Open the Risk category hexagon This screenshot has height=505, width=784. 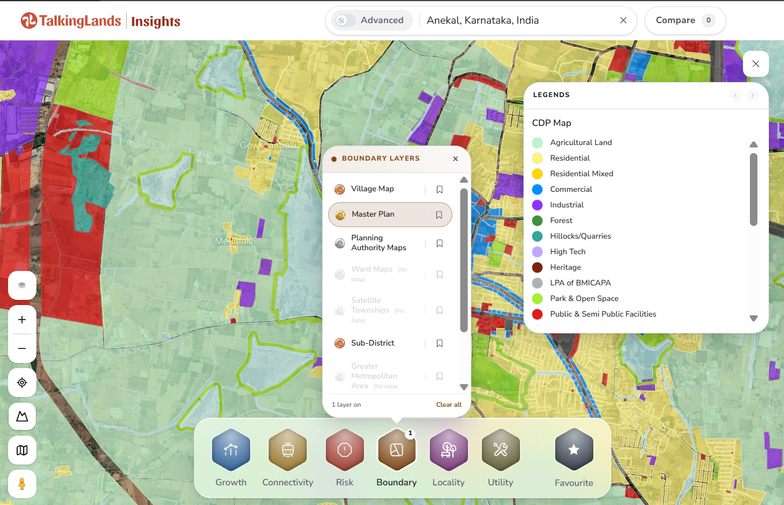coord(344,451)
